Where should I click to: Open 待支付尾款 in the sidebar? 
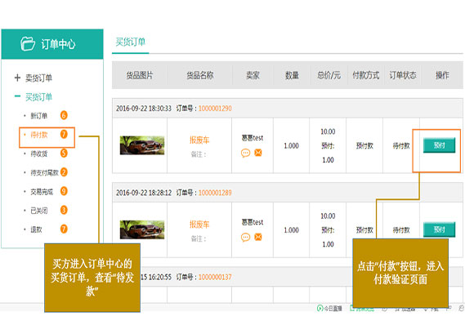pos(44,173)
